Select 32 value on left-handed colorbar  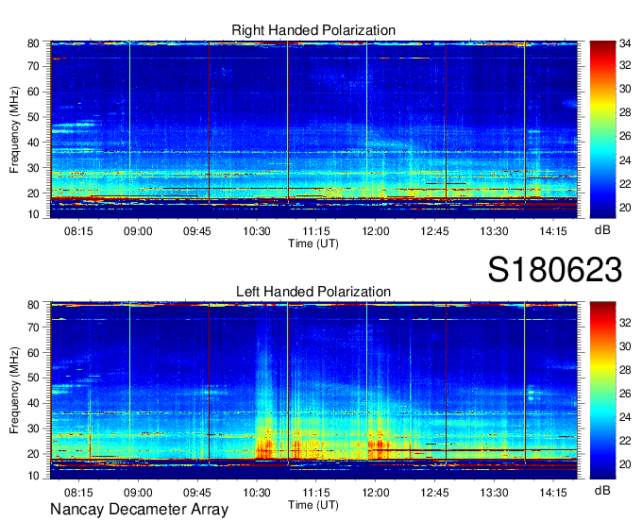pyautogui.click(x=625, y=323)
